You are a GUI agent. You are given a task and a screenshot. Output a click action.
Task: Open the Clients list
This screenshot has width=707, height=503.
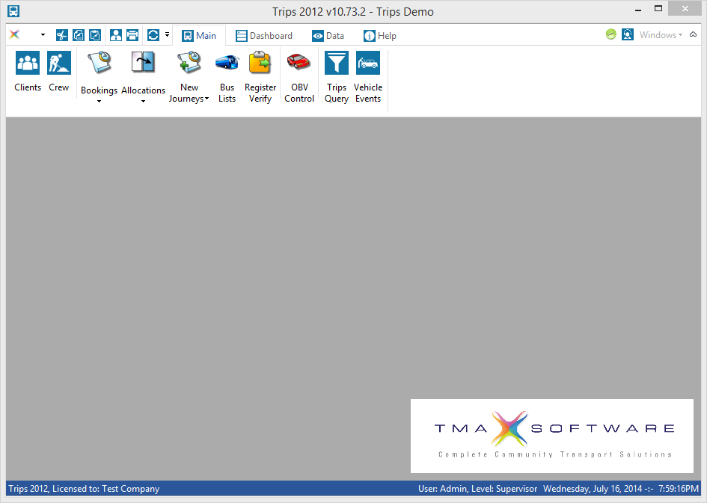(x=28, y=72)
